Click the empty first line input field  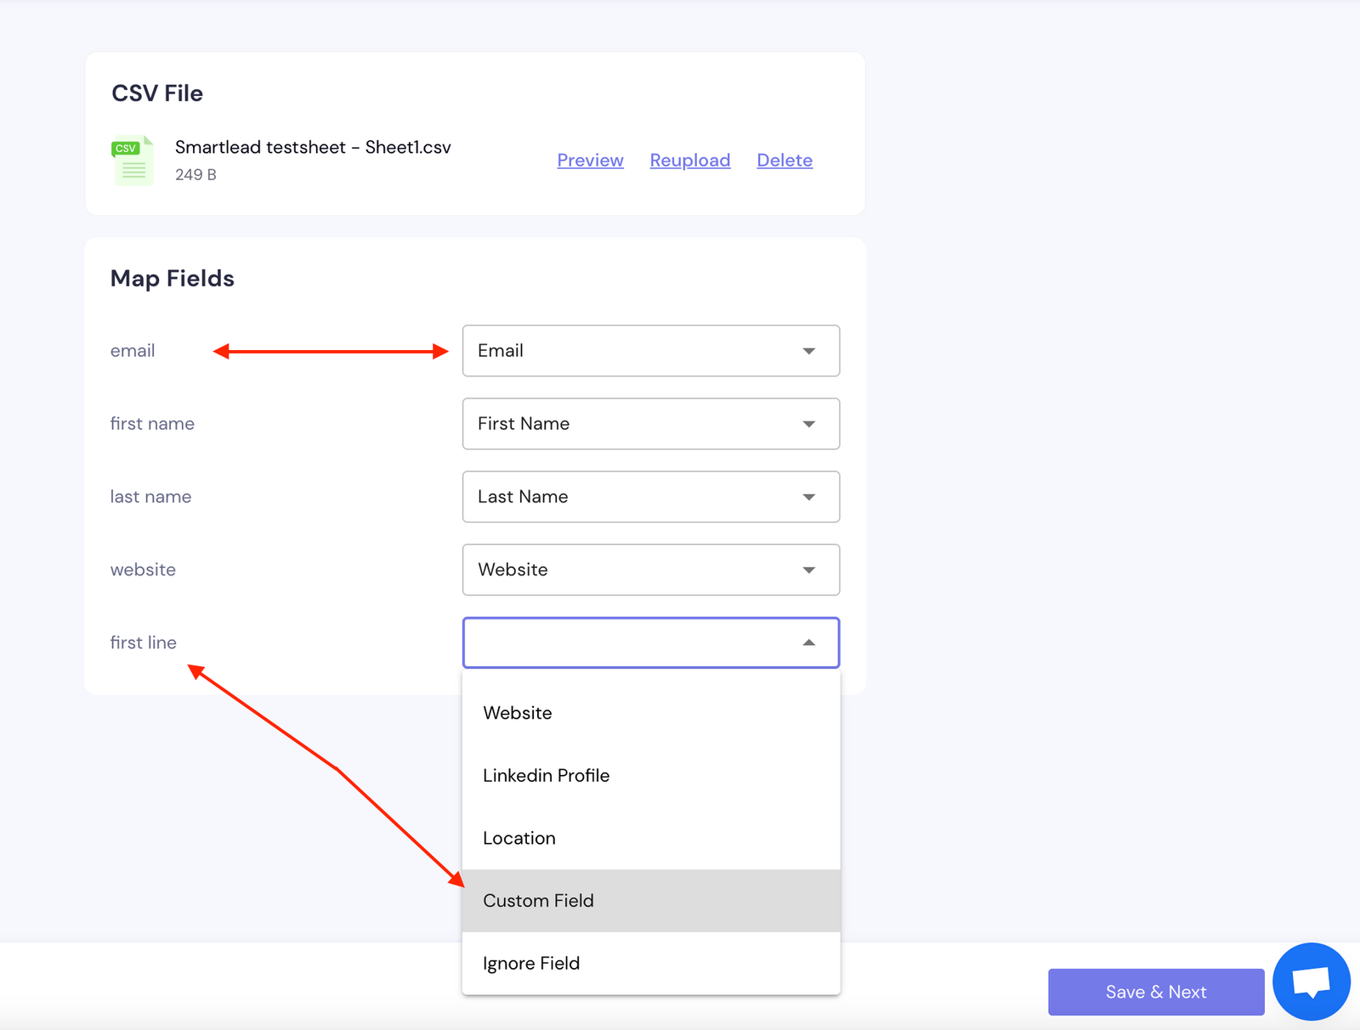click(629, 642)
